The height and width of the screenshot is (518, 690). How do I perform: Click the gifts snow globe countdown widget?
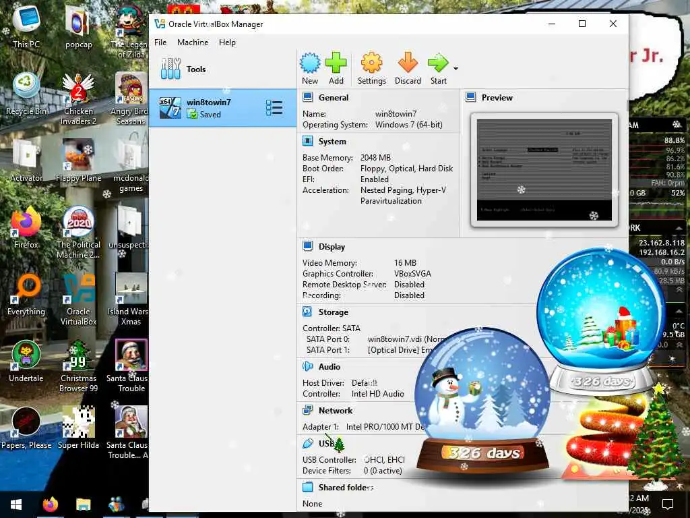pyautogui.click(x=601, y=321)
